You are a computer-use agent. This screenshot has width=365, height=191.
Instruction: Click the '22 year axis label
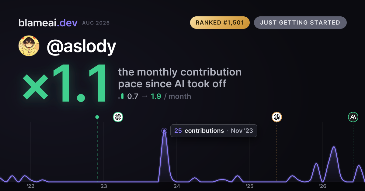pyautogui.click(x=30, y=186)
